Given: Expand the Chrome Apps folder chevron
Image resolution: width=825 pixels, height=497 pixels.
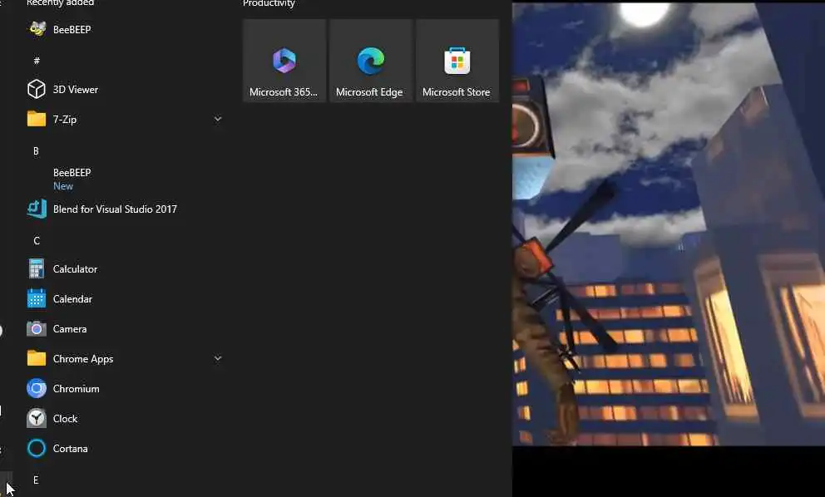Looking at the screenshot, I should (217, 358).
